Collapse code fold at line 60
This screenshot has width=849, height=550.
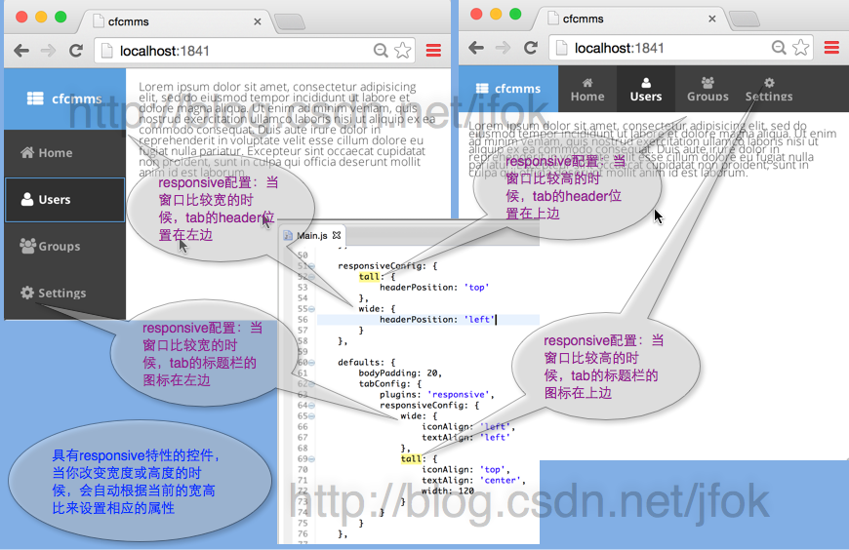312,363
